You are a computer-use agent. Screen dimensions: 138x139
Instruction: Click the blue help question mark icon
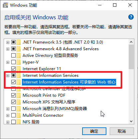tap(131, 17)
